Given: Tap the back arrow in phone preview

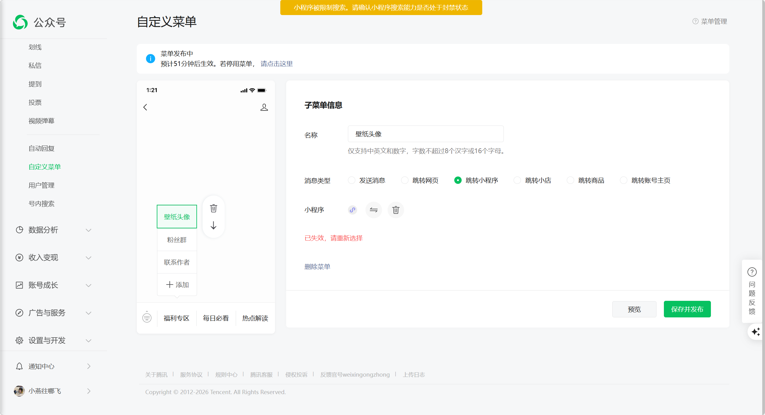Looking at the screenshot, I should click(145, 107).
